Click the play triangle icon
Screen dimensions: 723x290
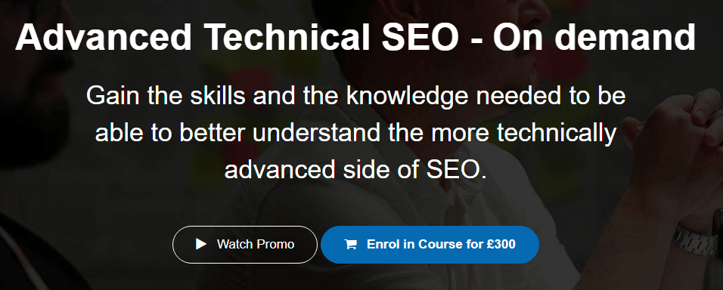[201, 244]
